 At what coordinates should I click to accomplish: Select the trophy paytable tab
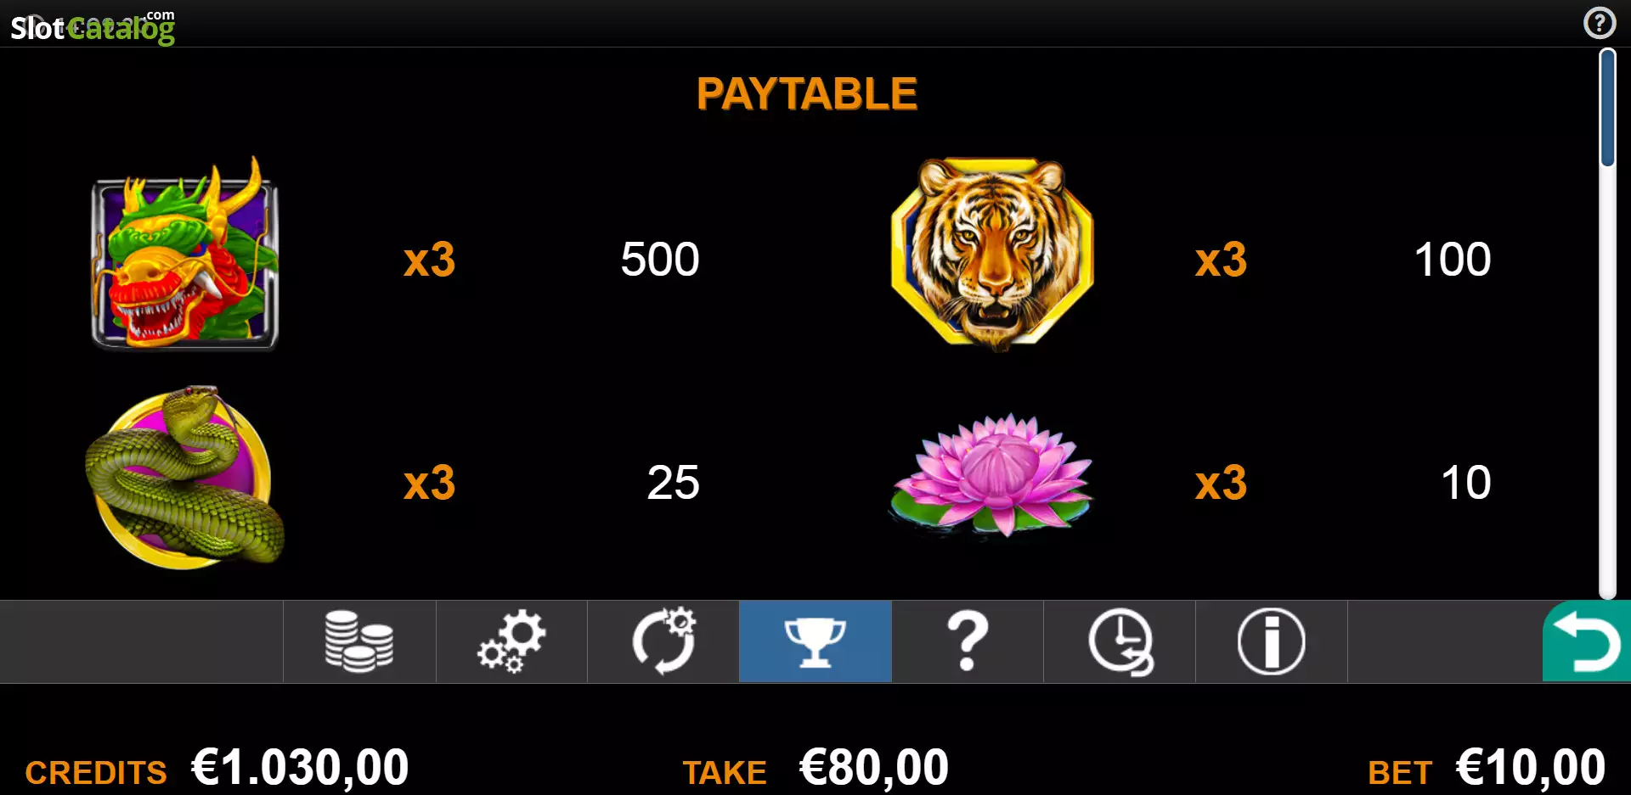pyautogui.click(x=815, y=641)
